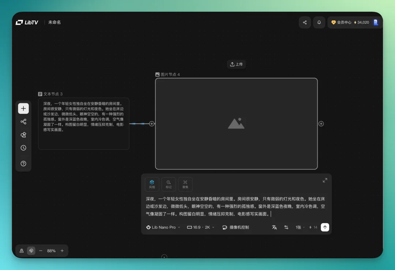This screenshot has width=395, height=270.
Task: Click the notification bell
Action: tap(319, 22)
